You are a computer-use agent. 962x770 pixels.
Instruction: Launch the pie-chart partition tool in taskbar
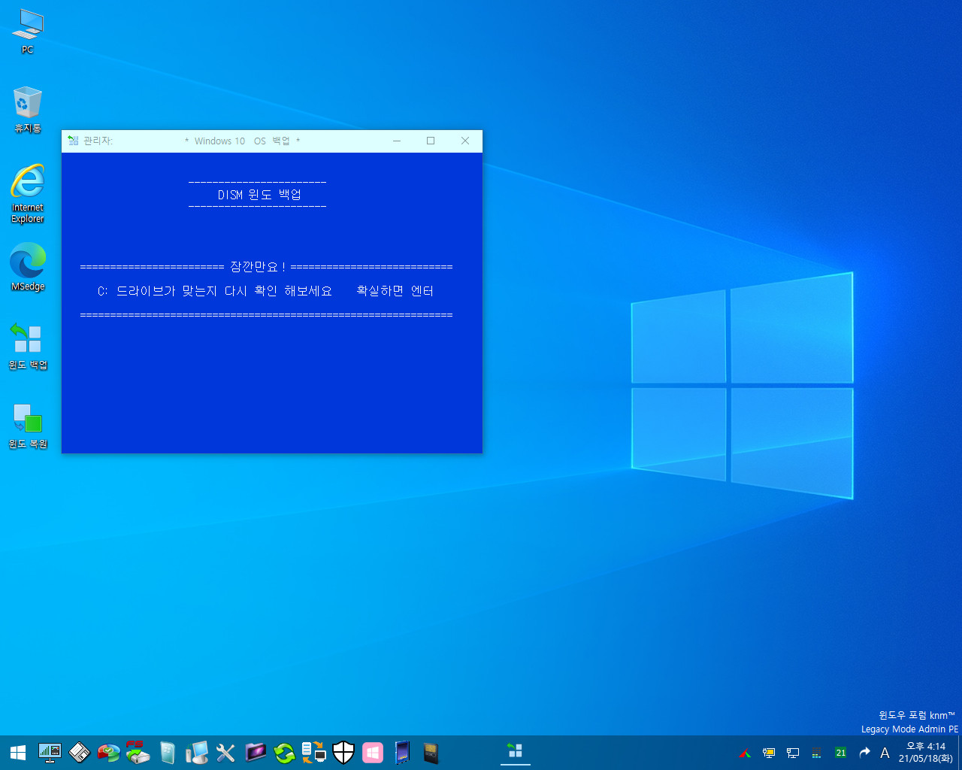click(x=109, y=753)
